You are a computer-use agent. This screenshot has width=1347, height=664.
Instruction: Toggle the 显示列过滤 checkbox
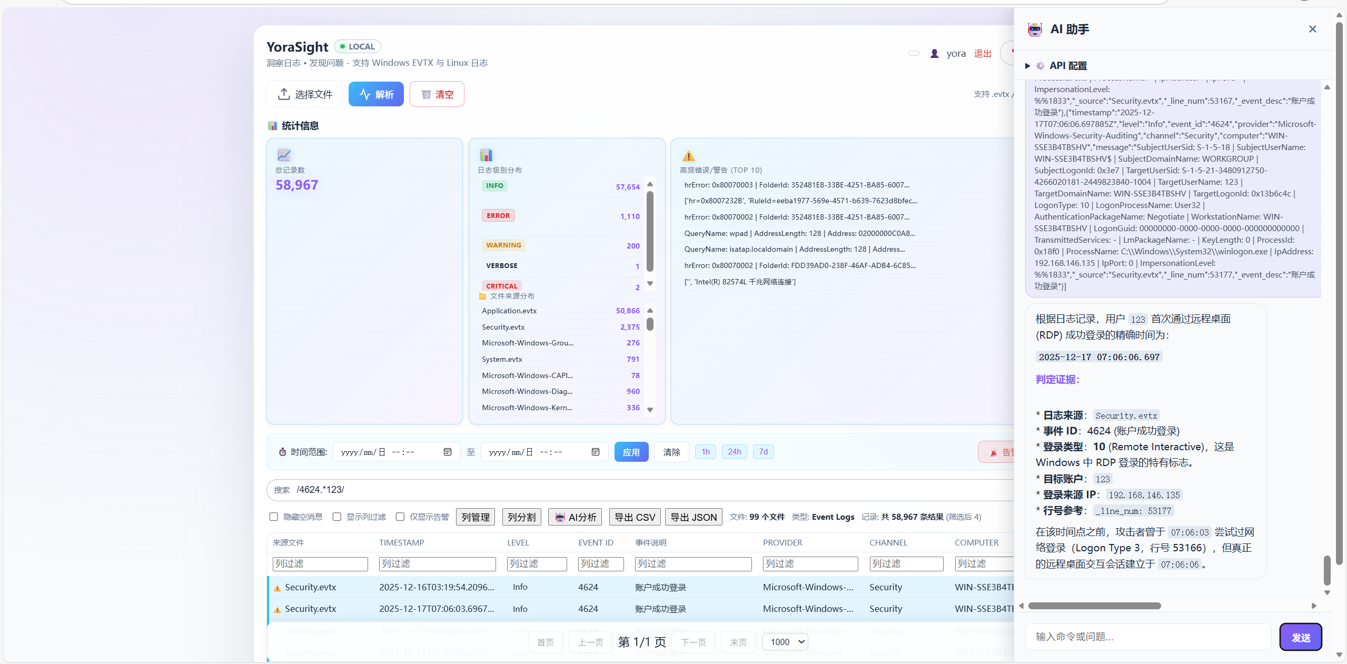tap(337, 517)
